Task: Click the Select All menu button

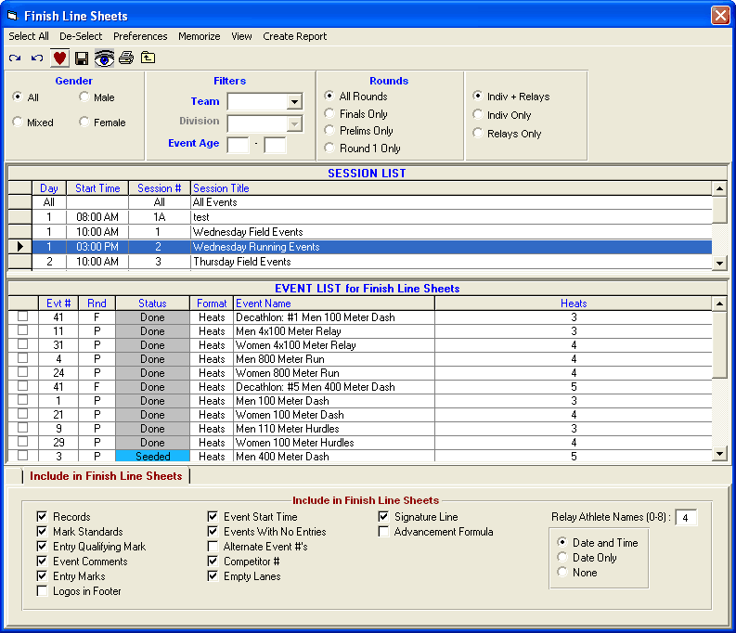Action: pyautogui.click(x=29, y=36)
